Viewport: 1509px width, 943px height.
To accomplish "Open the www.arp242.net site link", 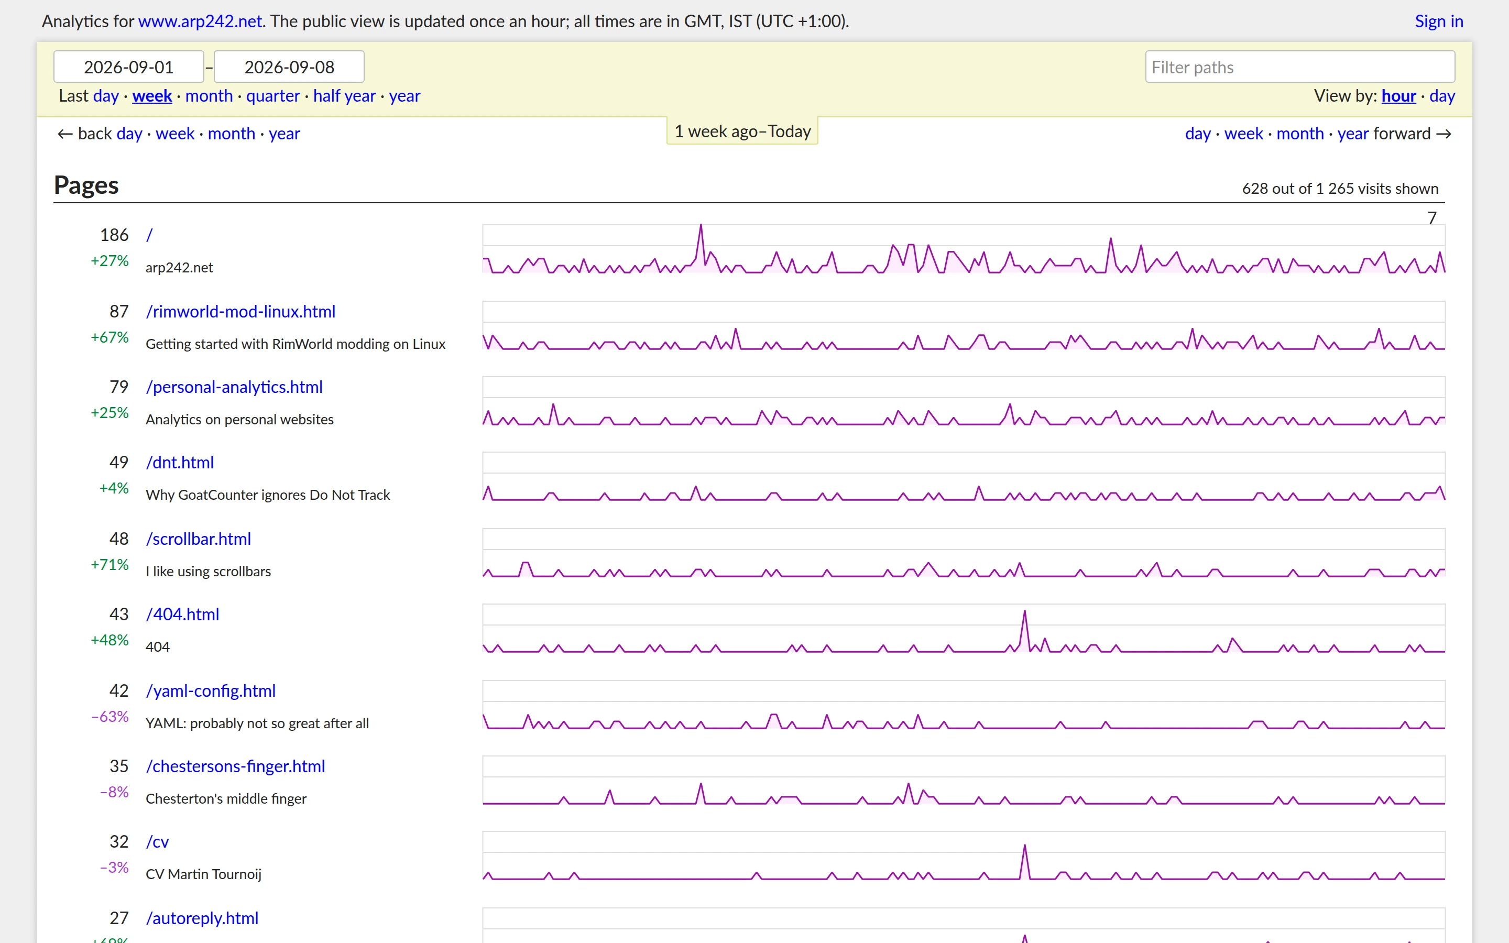I will 200,21.
